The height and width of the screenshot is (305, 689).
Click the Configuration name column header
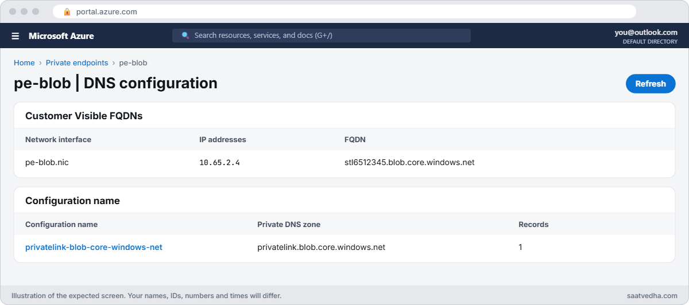[x=61, y=224]
